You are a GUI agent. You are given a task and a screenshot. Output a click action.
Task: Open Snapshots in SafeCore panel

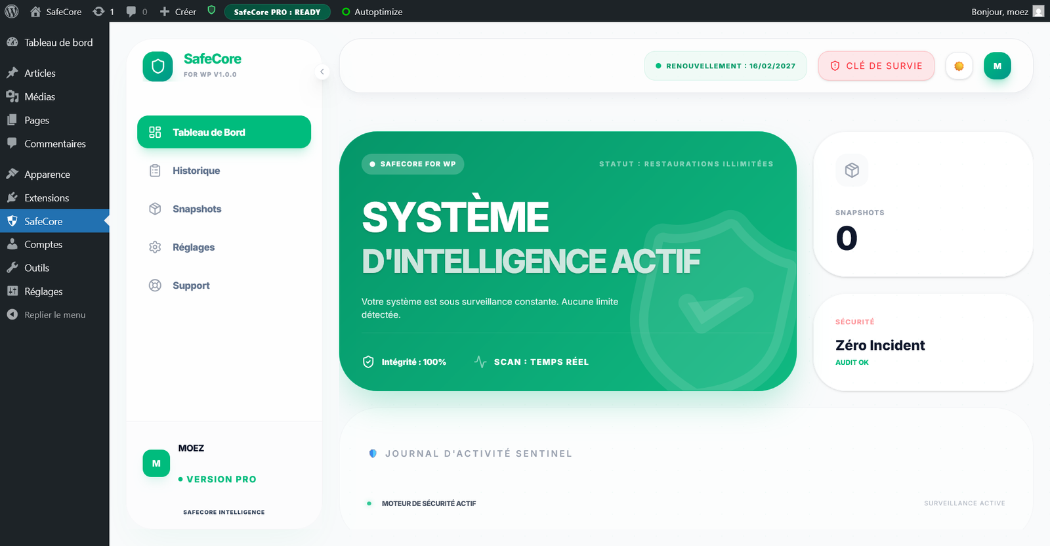(x=224, y=209)
